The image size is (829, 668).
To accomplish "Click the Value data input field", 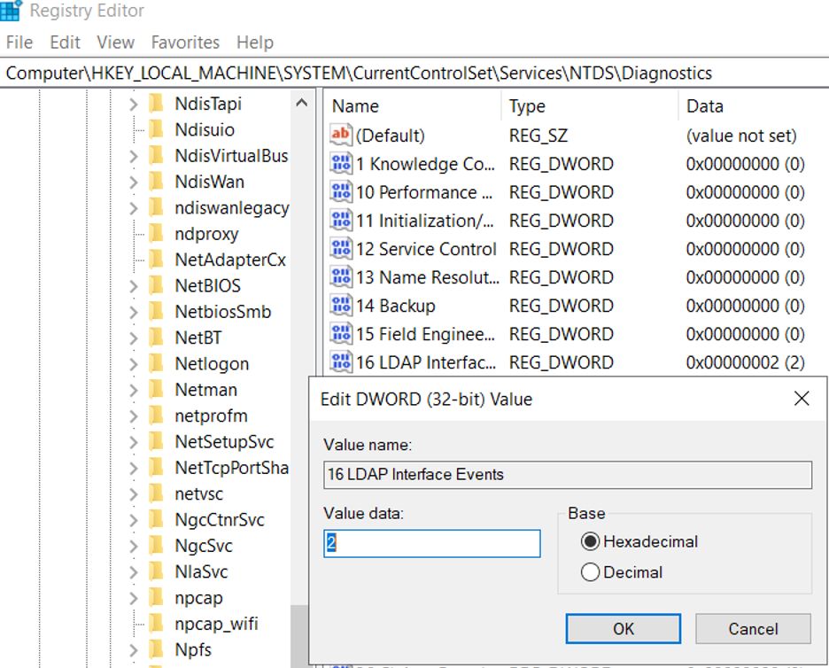I will [432, 543].
